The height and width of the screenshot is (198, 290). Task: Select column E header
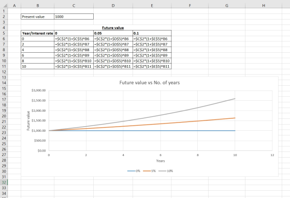pos(152,6)
